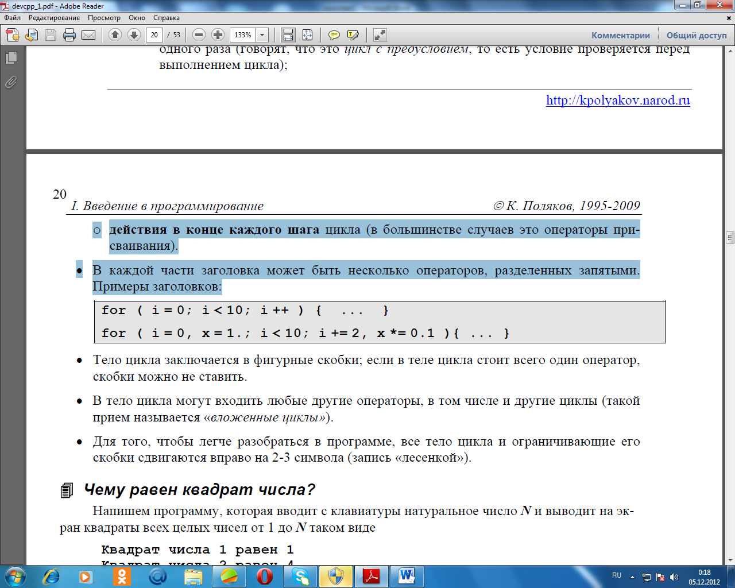
Task: Open the Просмотр menu
Action: pyautogui.click(x=104, y=18)
